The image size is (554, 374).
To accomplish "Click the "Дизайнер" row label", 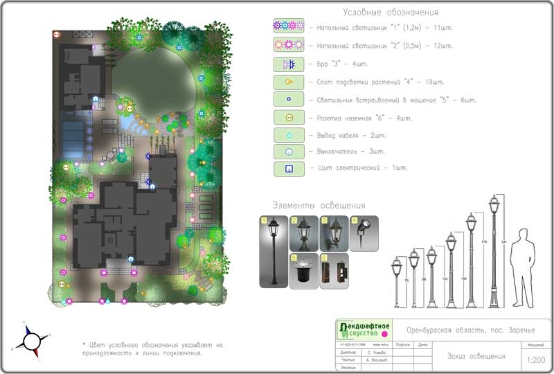I will pyautogui.click(x=348, y=353).
